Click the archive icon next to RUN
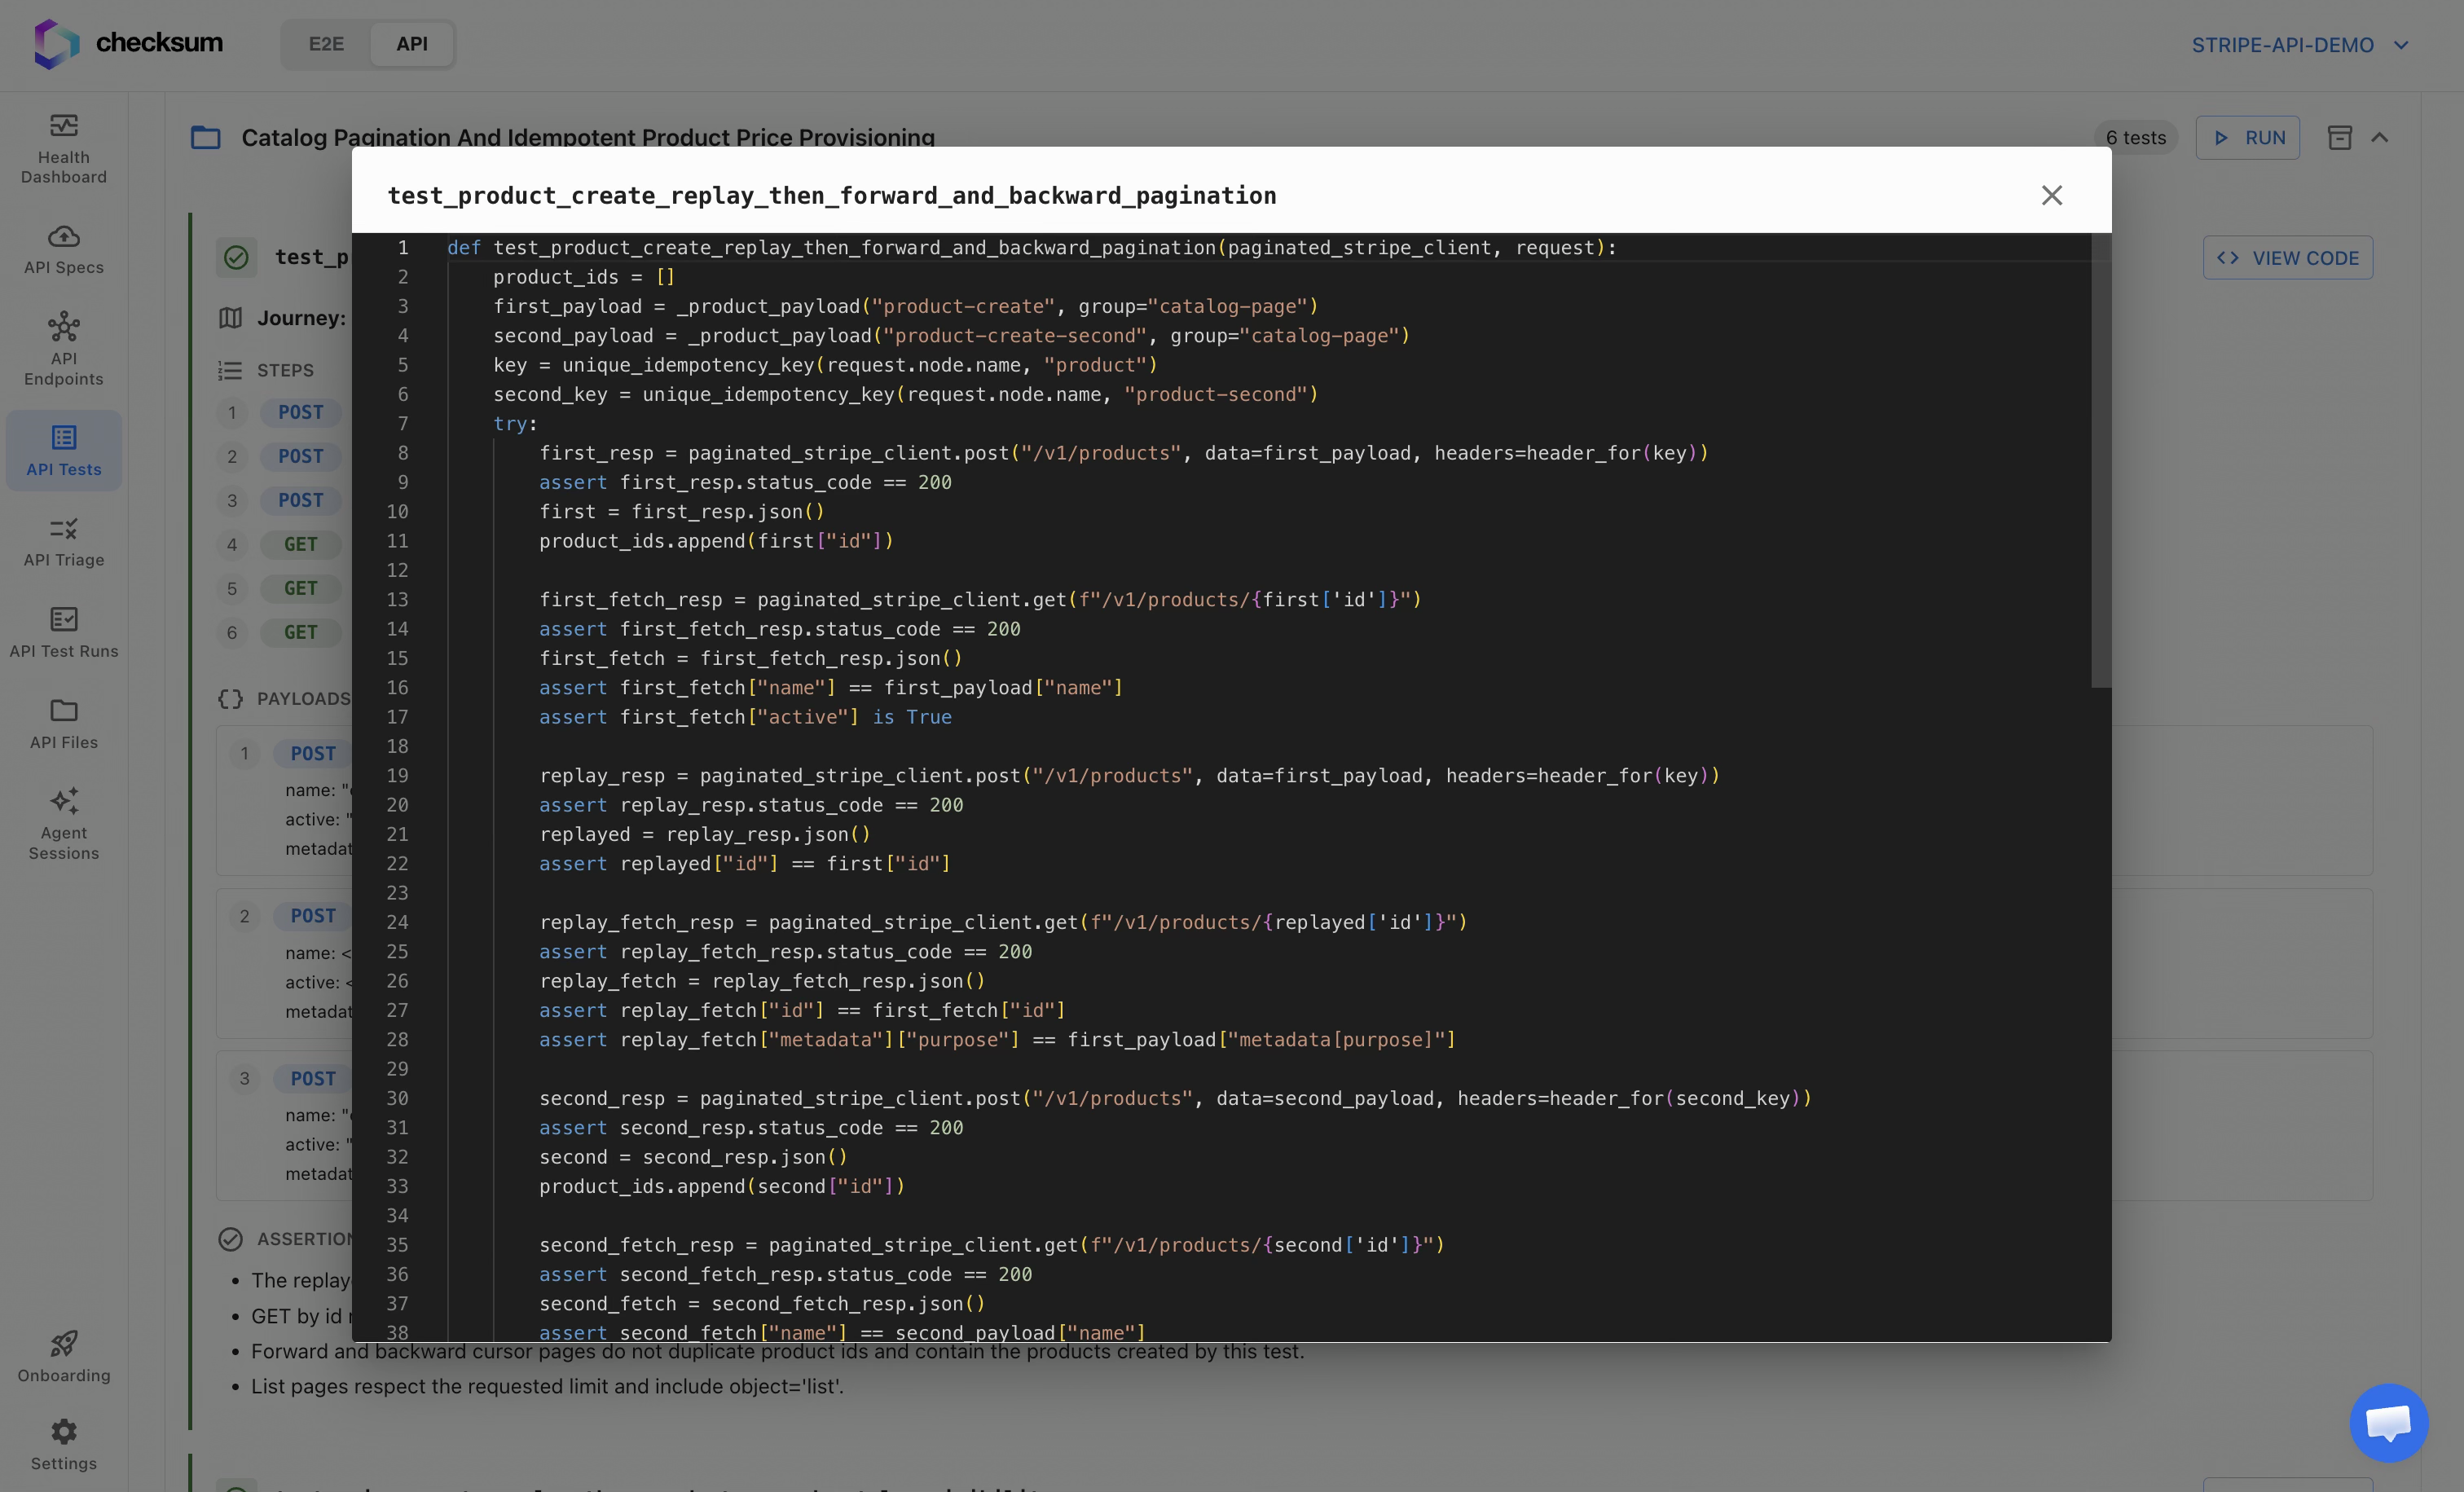This screenshot has width=2464, height=1492. click(x=2339, y=138)
